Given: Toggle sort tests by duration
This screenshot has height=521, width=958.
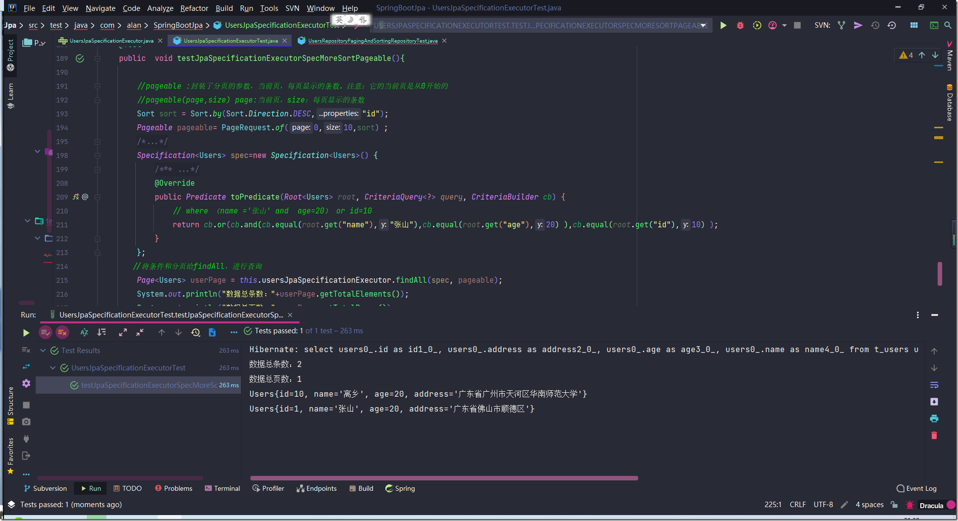Looking at the screenshot, I should pos(102,332).
